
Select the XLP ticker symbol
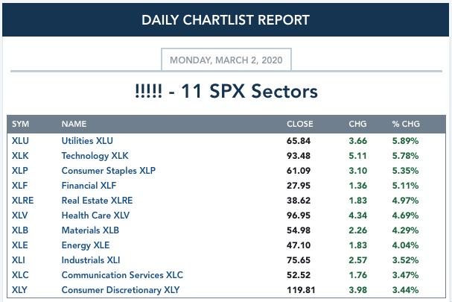(x=20, y=171)
